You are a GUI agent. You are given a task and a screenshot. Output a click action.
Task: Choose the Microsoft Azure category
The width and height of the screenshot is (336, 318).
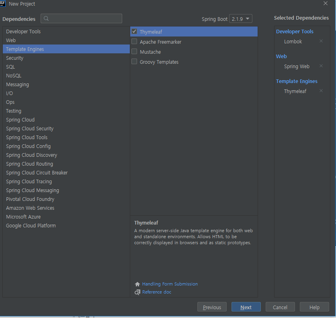click(x=66, y=217)
